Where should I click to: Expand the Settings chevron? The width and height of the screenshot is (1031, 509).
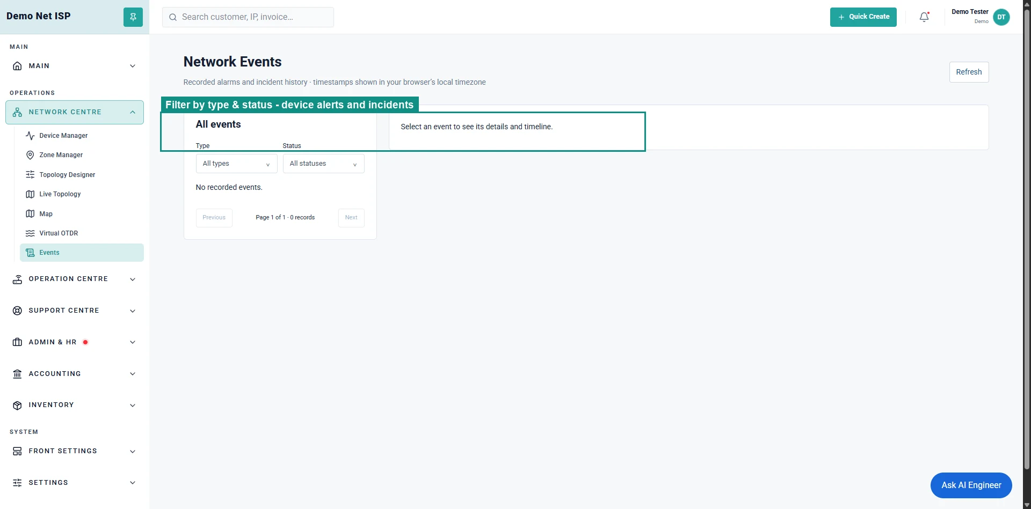(133, 483)
